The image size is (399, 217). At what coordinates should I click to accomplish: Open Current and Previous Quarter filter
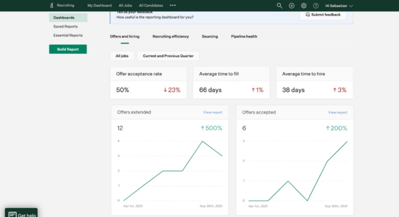[168, 56]
